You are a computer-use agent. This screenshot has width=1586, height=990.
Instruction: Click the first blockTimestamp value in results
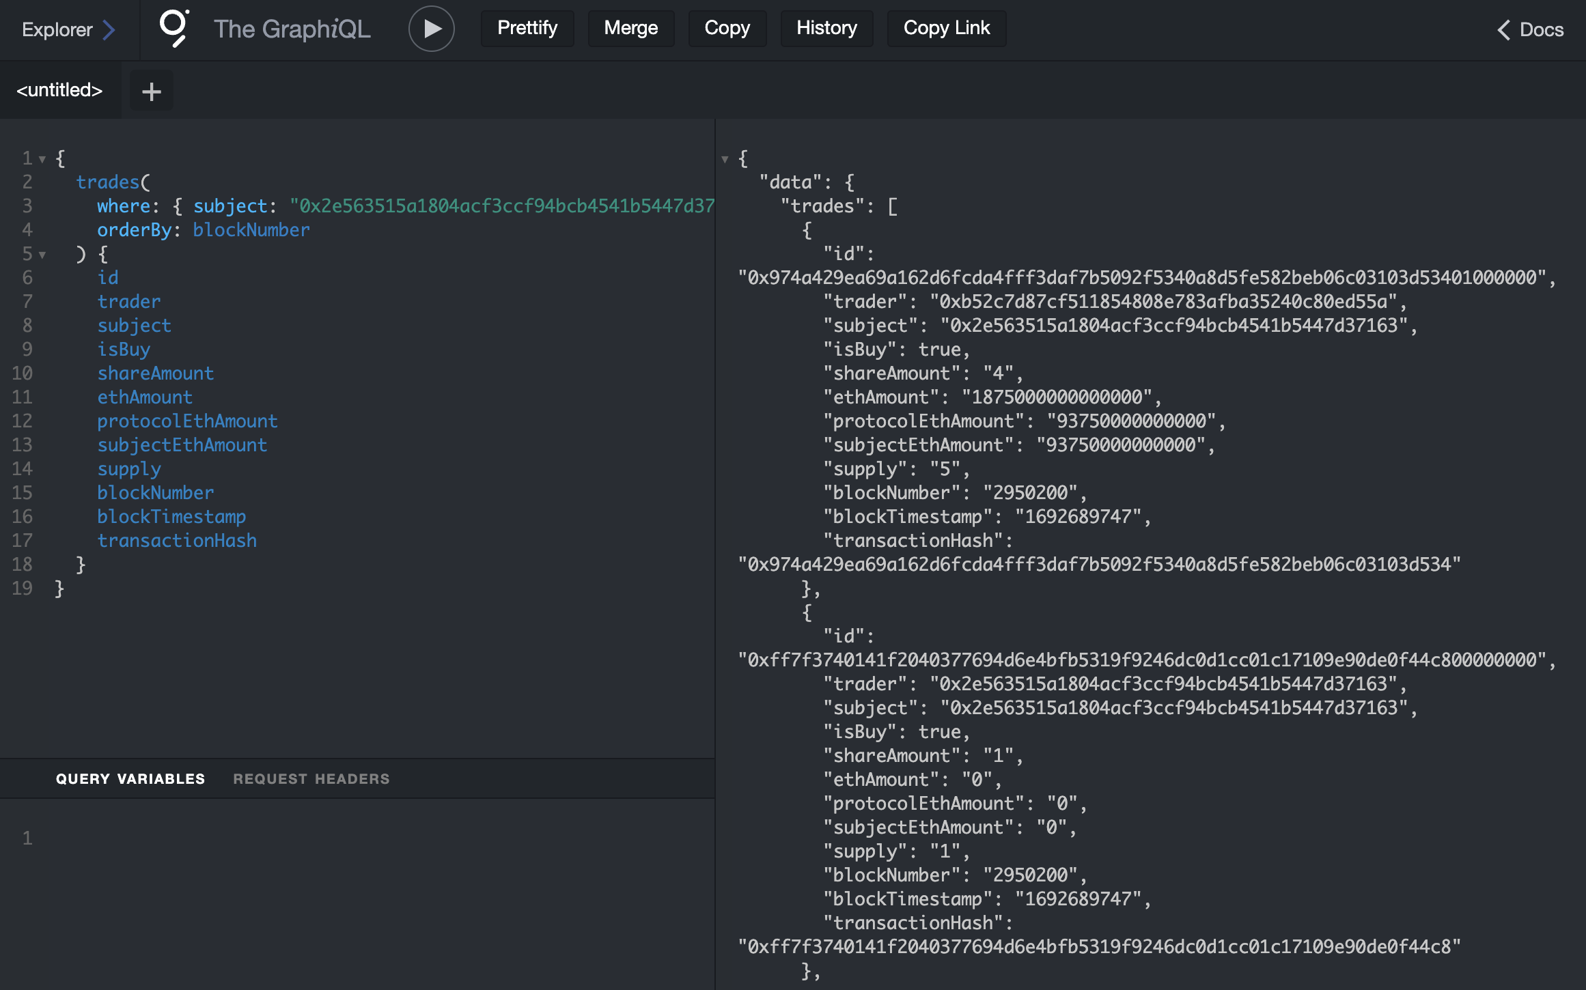pos(1078,517)
